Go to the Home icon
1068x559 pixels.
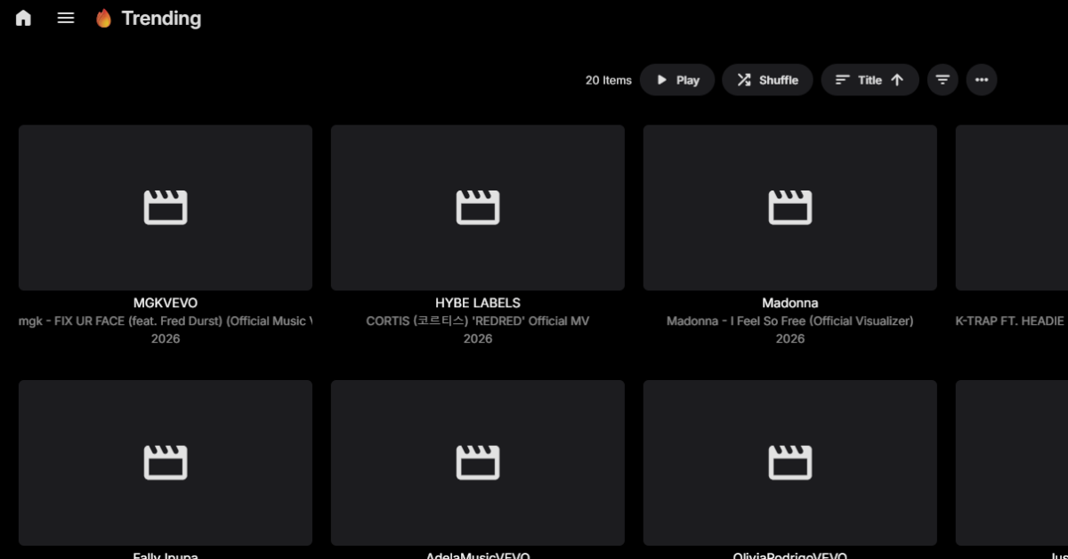(23, 18)
